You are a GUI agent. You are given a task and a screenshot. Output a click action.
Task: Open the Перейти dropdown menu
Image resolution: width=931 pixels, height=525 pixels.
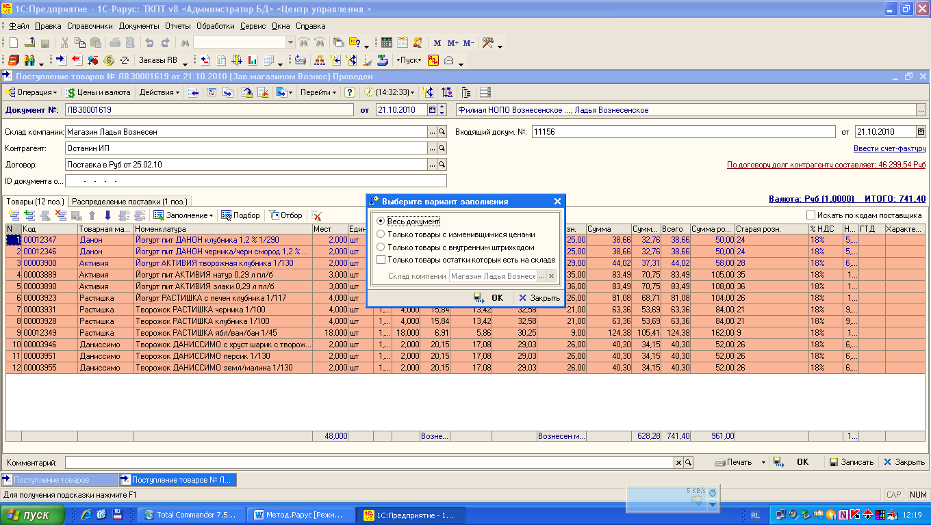318,92
